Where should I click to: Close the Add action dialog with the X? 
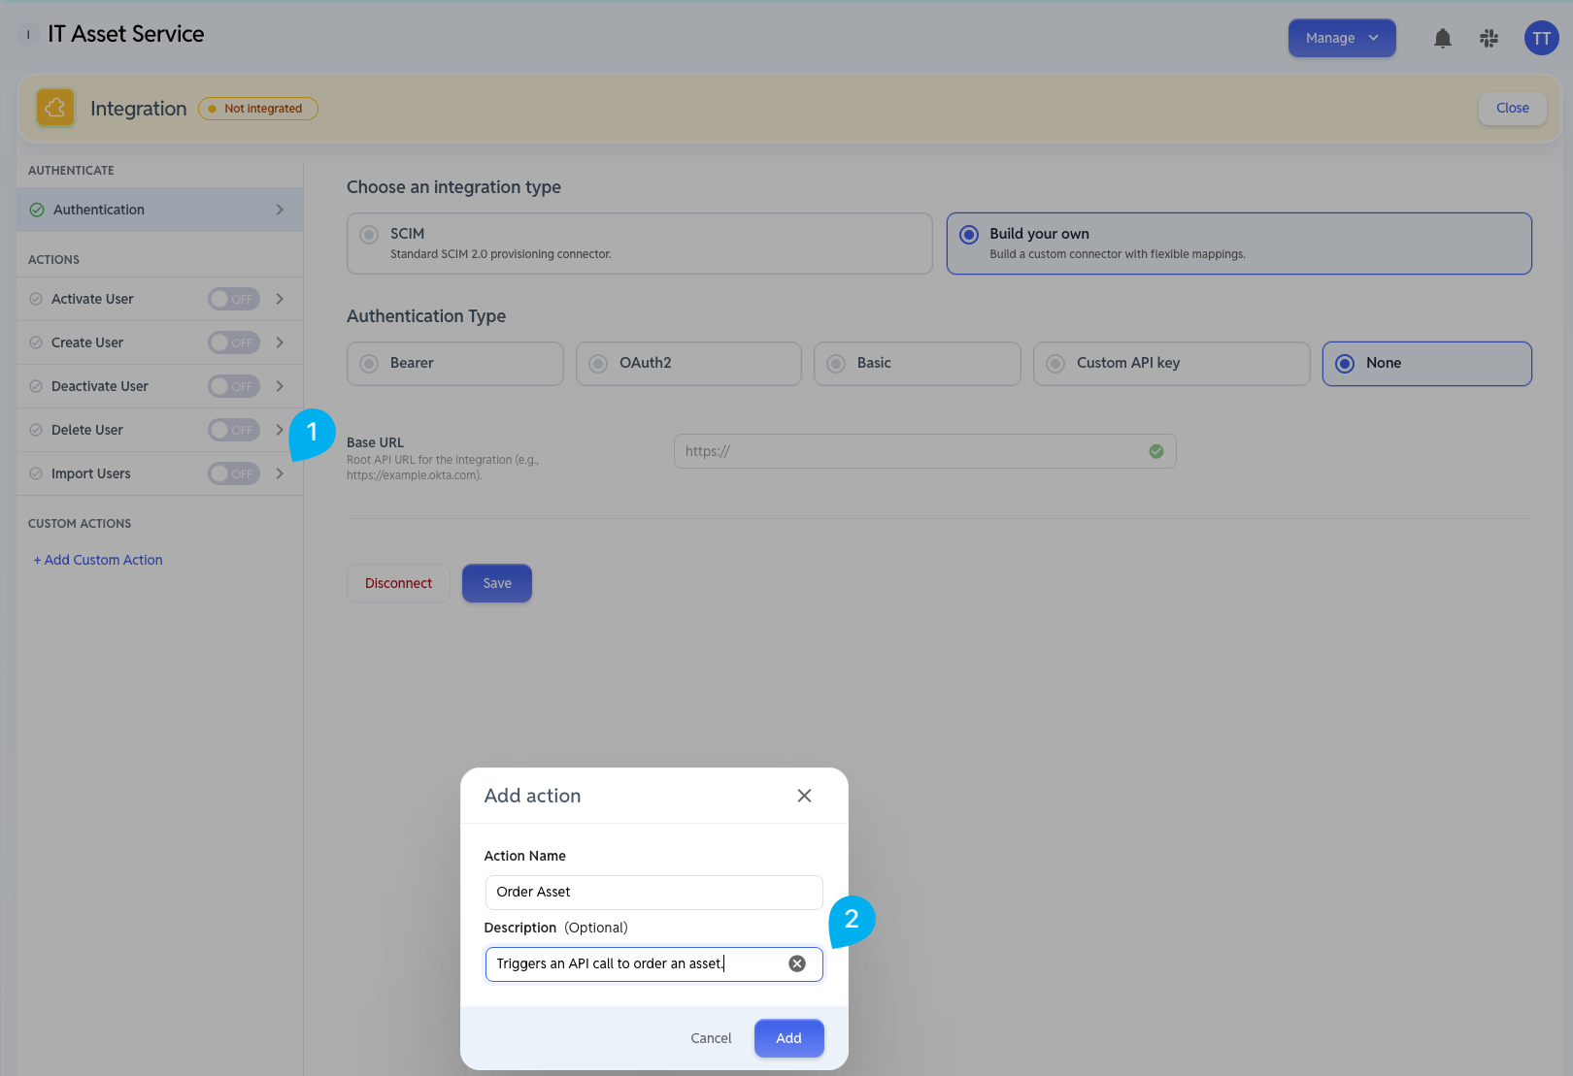[804, 796]
